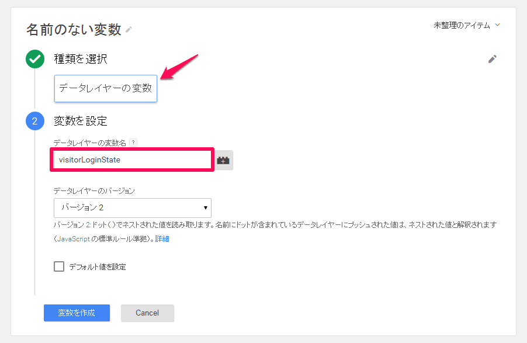Click inside the visitorLoginState input field
527x343 pixels.
(131, 160)
